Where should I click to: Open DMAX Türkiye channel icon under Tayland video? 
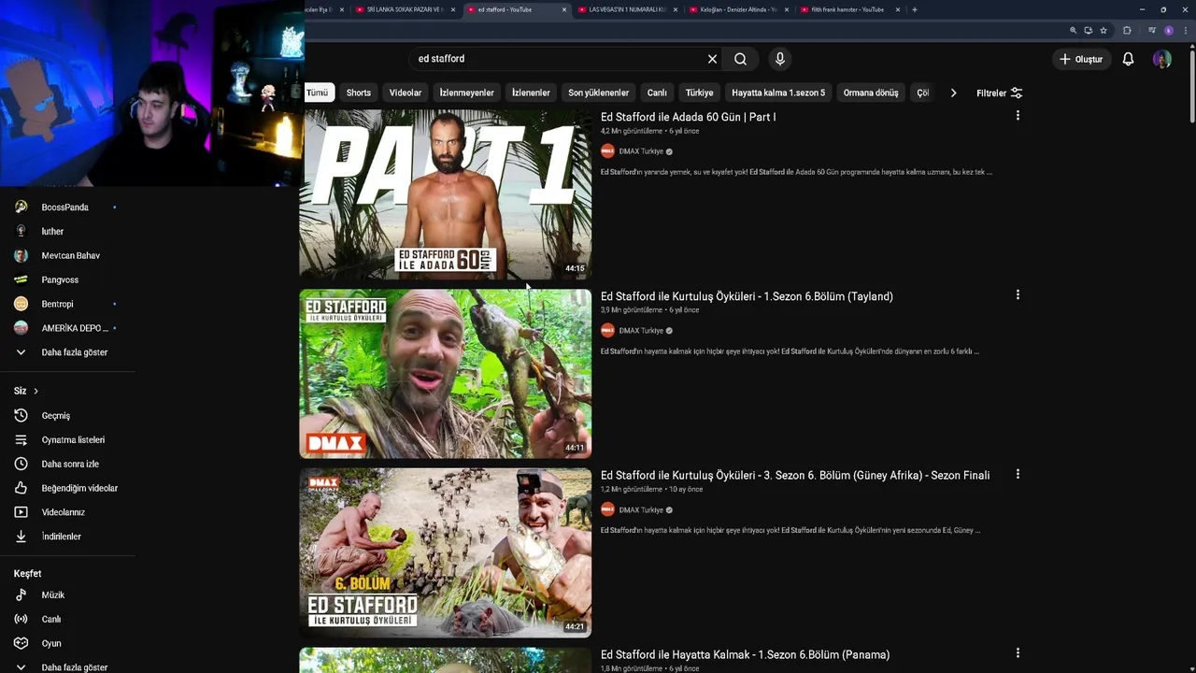pos(607,330)
